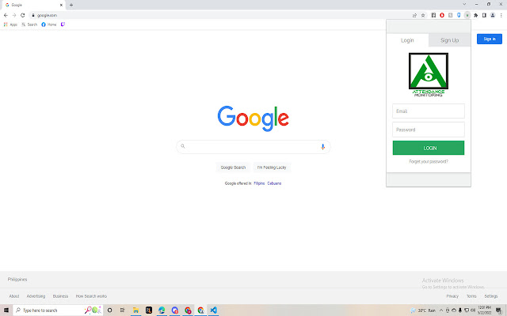The width and height of the screenshot is (507, 316).
Task: Open the Windows notification center icon
Action: click(499, 310)
